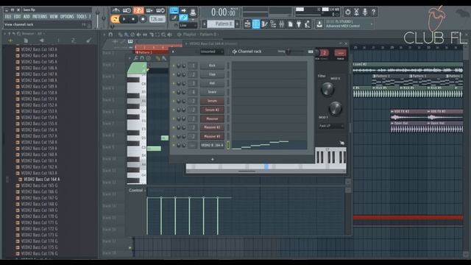The width and height of the screenshot is (471, 265).
Task: Open the EDIT menu
Action: [x=17, y=16]
